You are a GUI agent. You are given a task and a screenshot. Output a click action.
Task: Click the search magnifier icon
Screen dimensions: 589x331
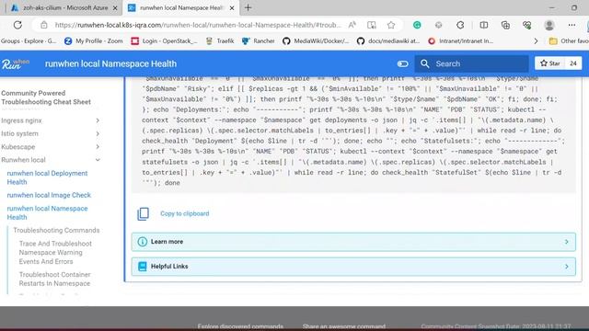point(425,63)
